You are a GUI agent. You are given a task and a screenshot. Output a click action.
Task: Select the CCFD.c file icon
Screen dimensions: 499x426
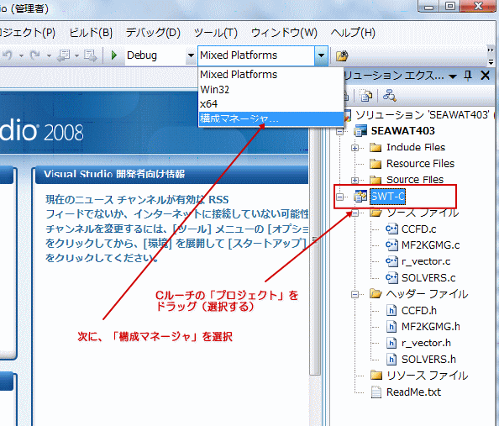391,229
